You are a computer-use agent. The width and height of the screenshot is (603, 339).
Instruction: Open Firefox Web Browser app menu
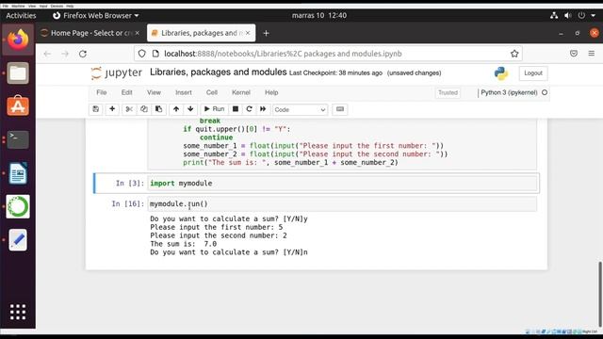point(96,15)
